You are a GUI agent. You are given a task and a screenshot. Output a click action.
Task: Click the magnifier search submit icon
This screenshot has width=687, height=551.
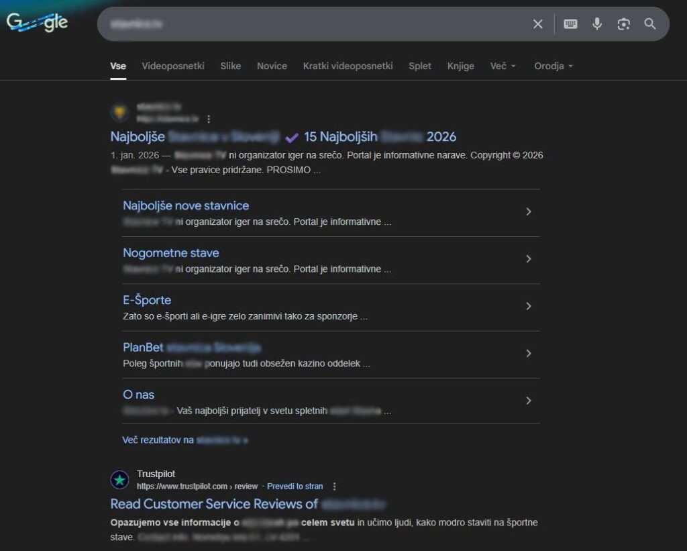pyautogui.click(x=650, y=23)
